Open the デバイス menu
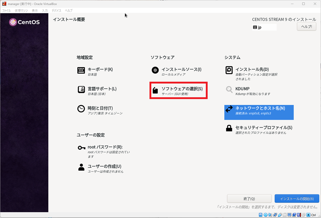 click(x=56, y=10)
